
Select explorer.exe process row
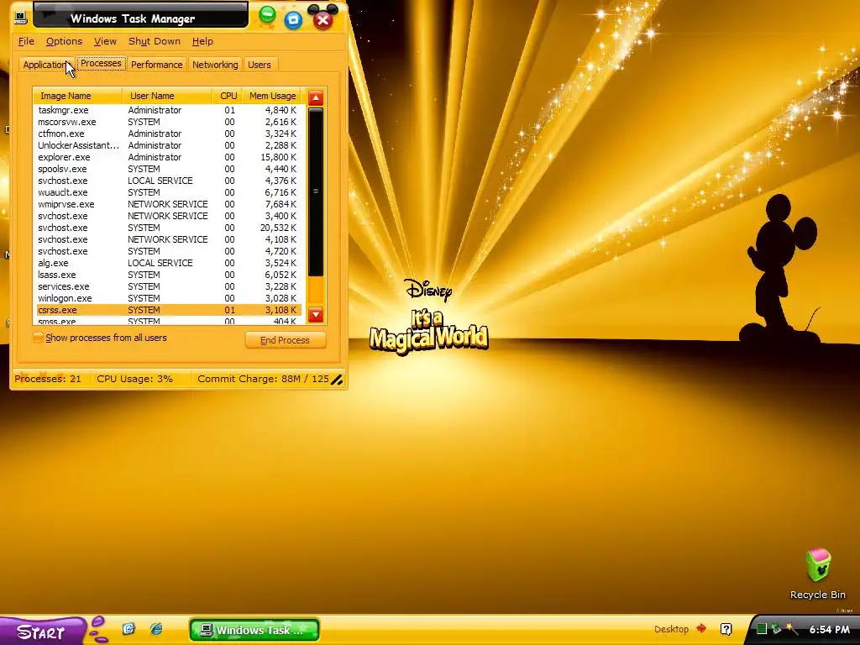pos(168,157)
